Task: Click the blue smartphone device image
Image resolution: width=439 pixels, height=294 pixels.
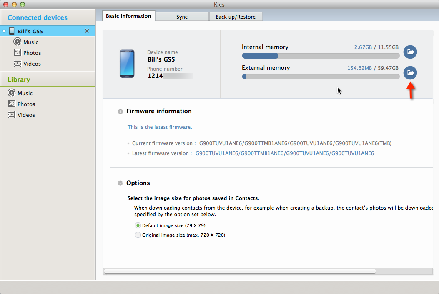Action: point(127,64)
